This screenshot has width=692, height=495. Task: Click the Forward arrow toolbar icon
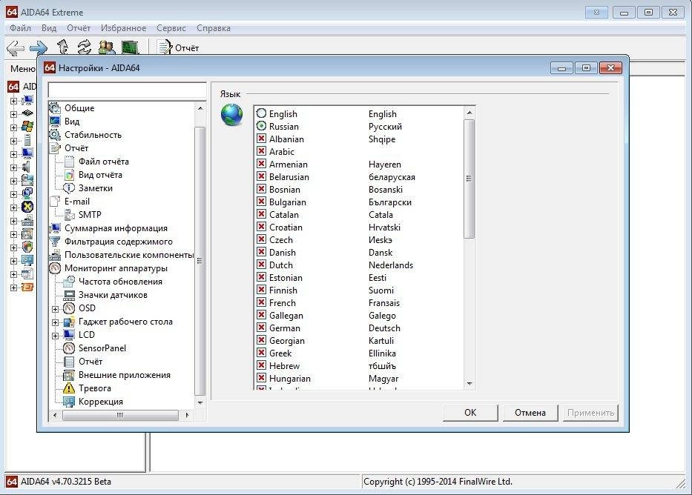39,47
